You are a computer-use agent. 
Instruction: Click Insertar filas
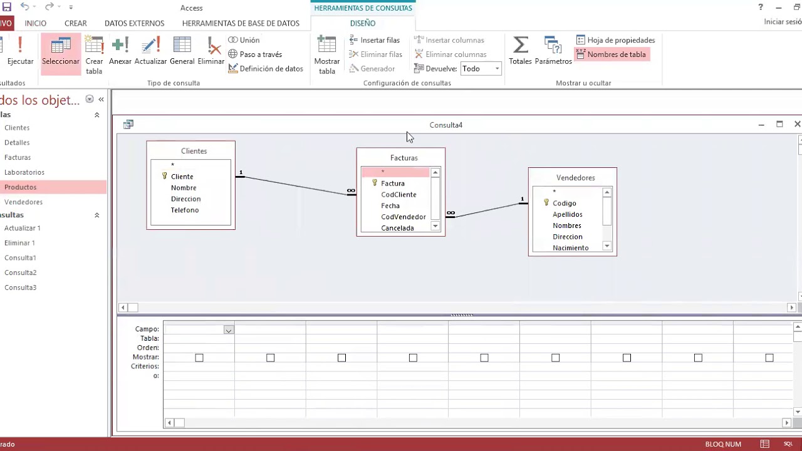[375, 40]
